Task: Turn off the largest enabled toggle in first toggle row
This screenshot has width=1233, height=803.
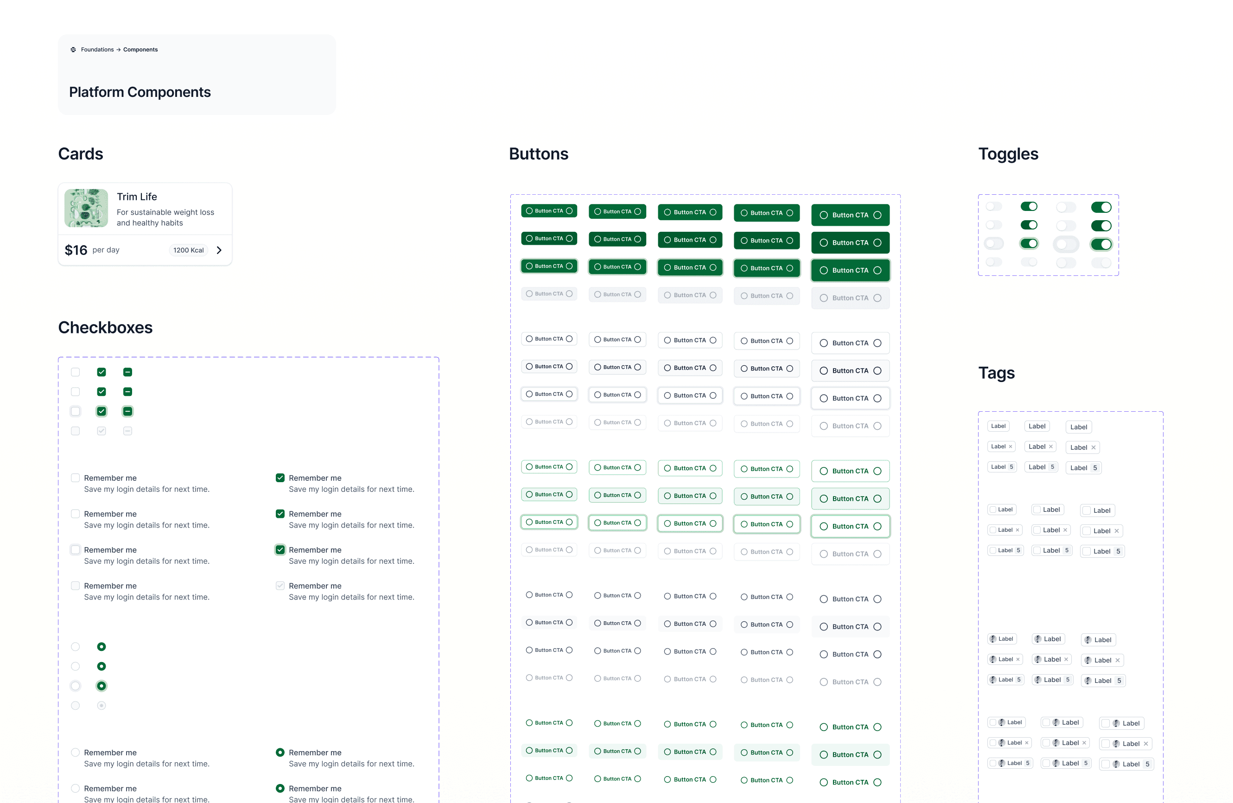Action: (1101, 207)
